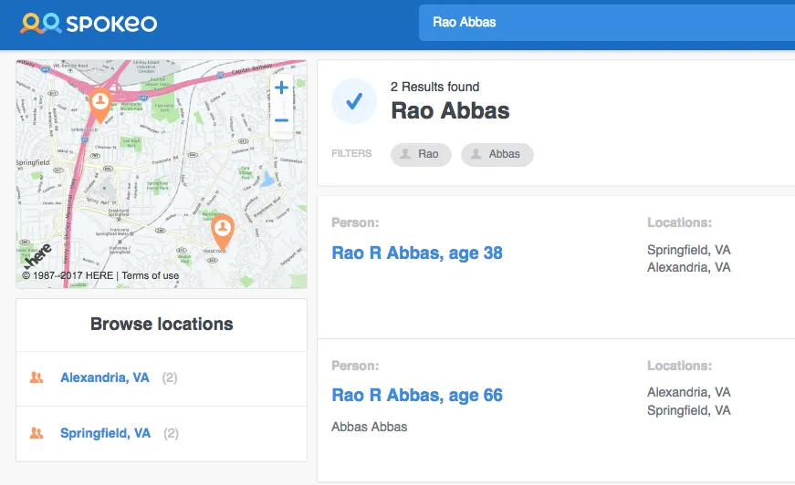Open Rao R Abbas, age 38 result

[417, 253]
